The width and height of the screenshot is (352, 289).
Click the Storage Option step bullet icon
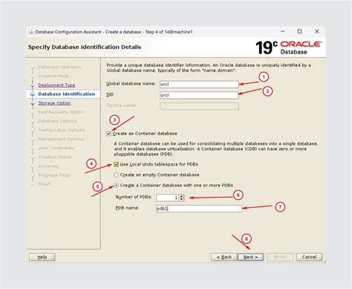[32, 103]
